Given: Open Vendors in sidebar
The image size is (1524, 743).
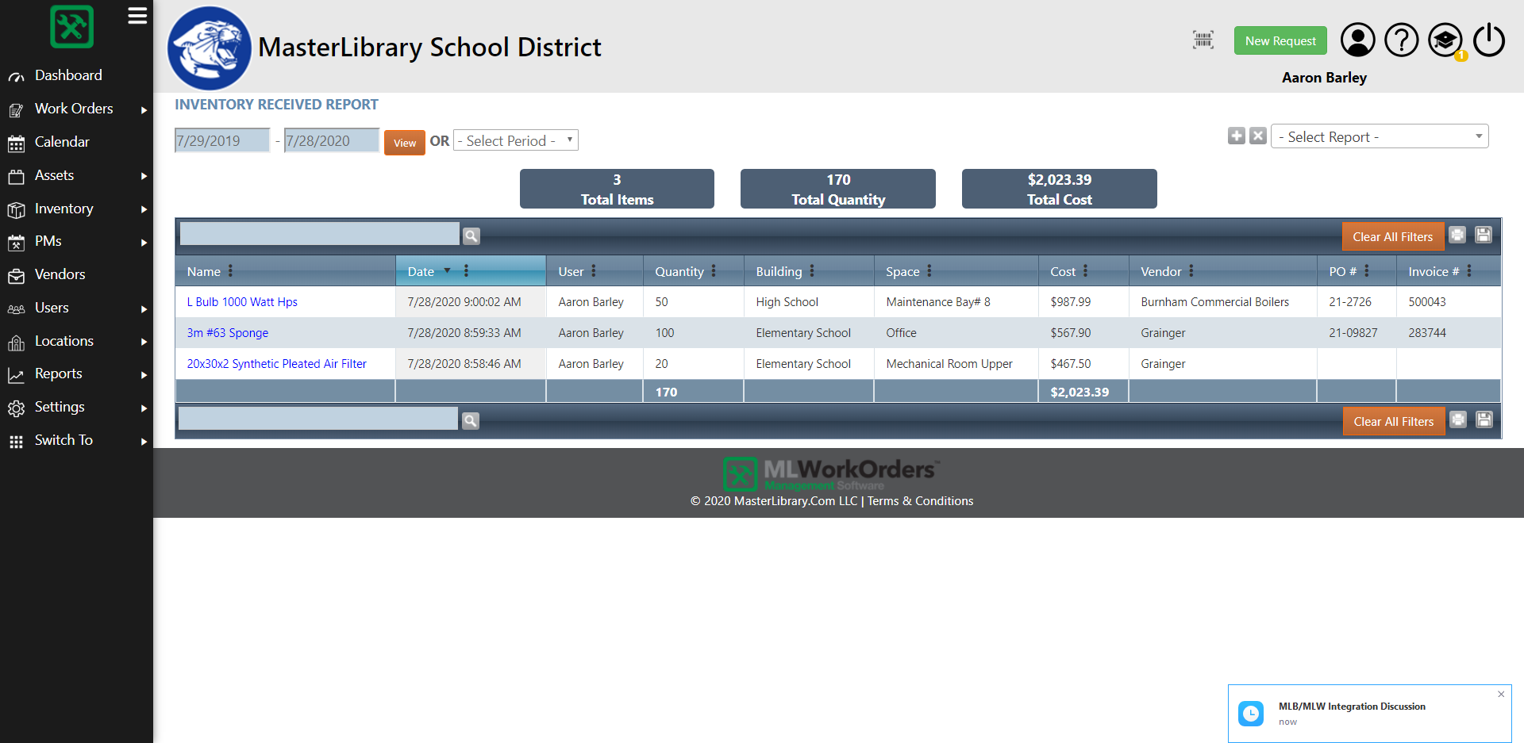Looking at the screenshot, I should [x=60, y=274].
